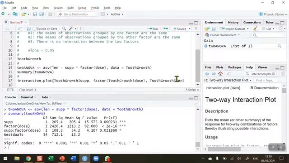Click the Save All documents icon
Viewport: 289px width, 163px height.
click(x=42, y=14)
